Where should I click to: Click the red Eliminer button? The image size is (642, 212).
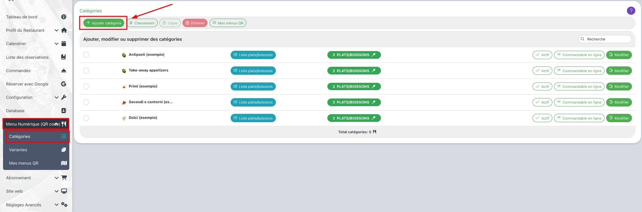click(195, 23)
